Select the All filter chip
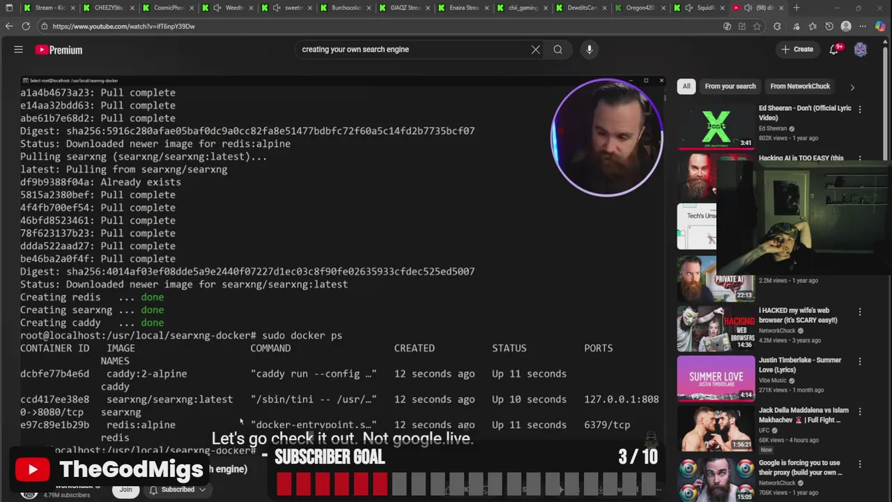The height and width of the screenshot is (502, 892). [686, 86]
